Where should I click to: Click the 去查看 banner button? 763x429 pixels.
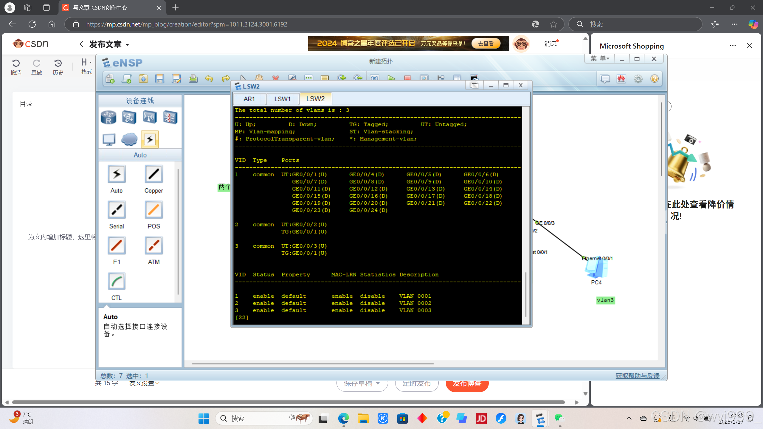486,43
